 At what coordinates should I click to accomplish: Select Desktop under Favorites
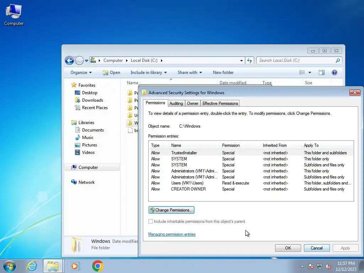(86, 93)
